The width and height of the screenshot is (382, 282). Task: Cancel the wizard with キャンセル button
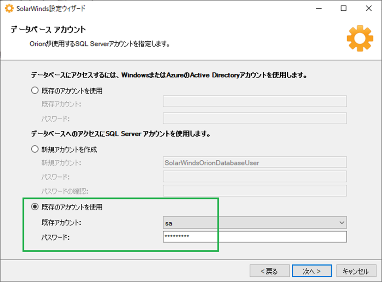pyautogui.click(x=356, y=271)
